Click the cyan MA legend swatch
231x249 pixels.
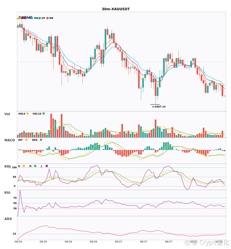pos(32,18)
